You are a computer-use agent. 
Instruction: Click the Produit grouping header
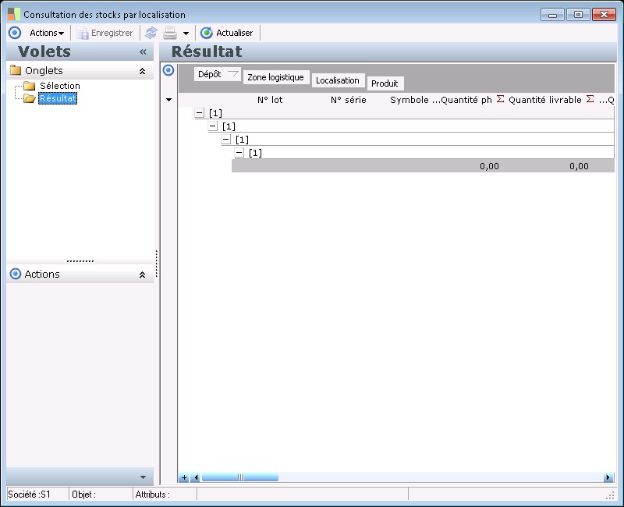click(x=385, y=83)
